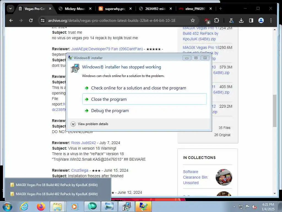Image resolution: width=282 pixels, height=212 pixels.
Task: Click Close the program option
Action: point(144,99)
